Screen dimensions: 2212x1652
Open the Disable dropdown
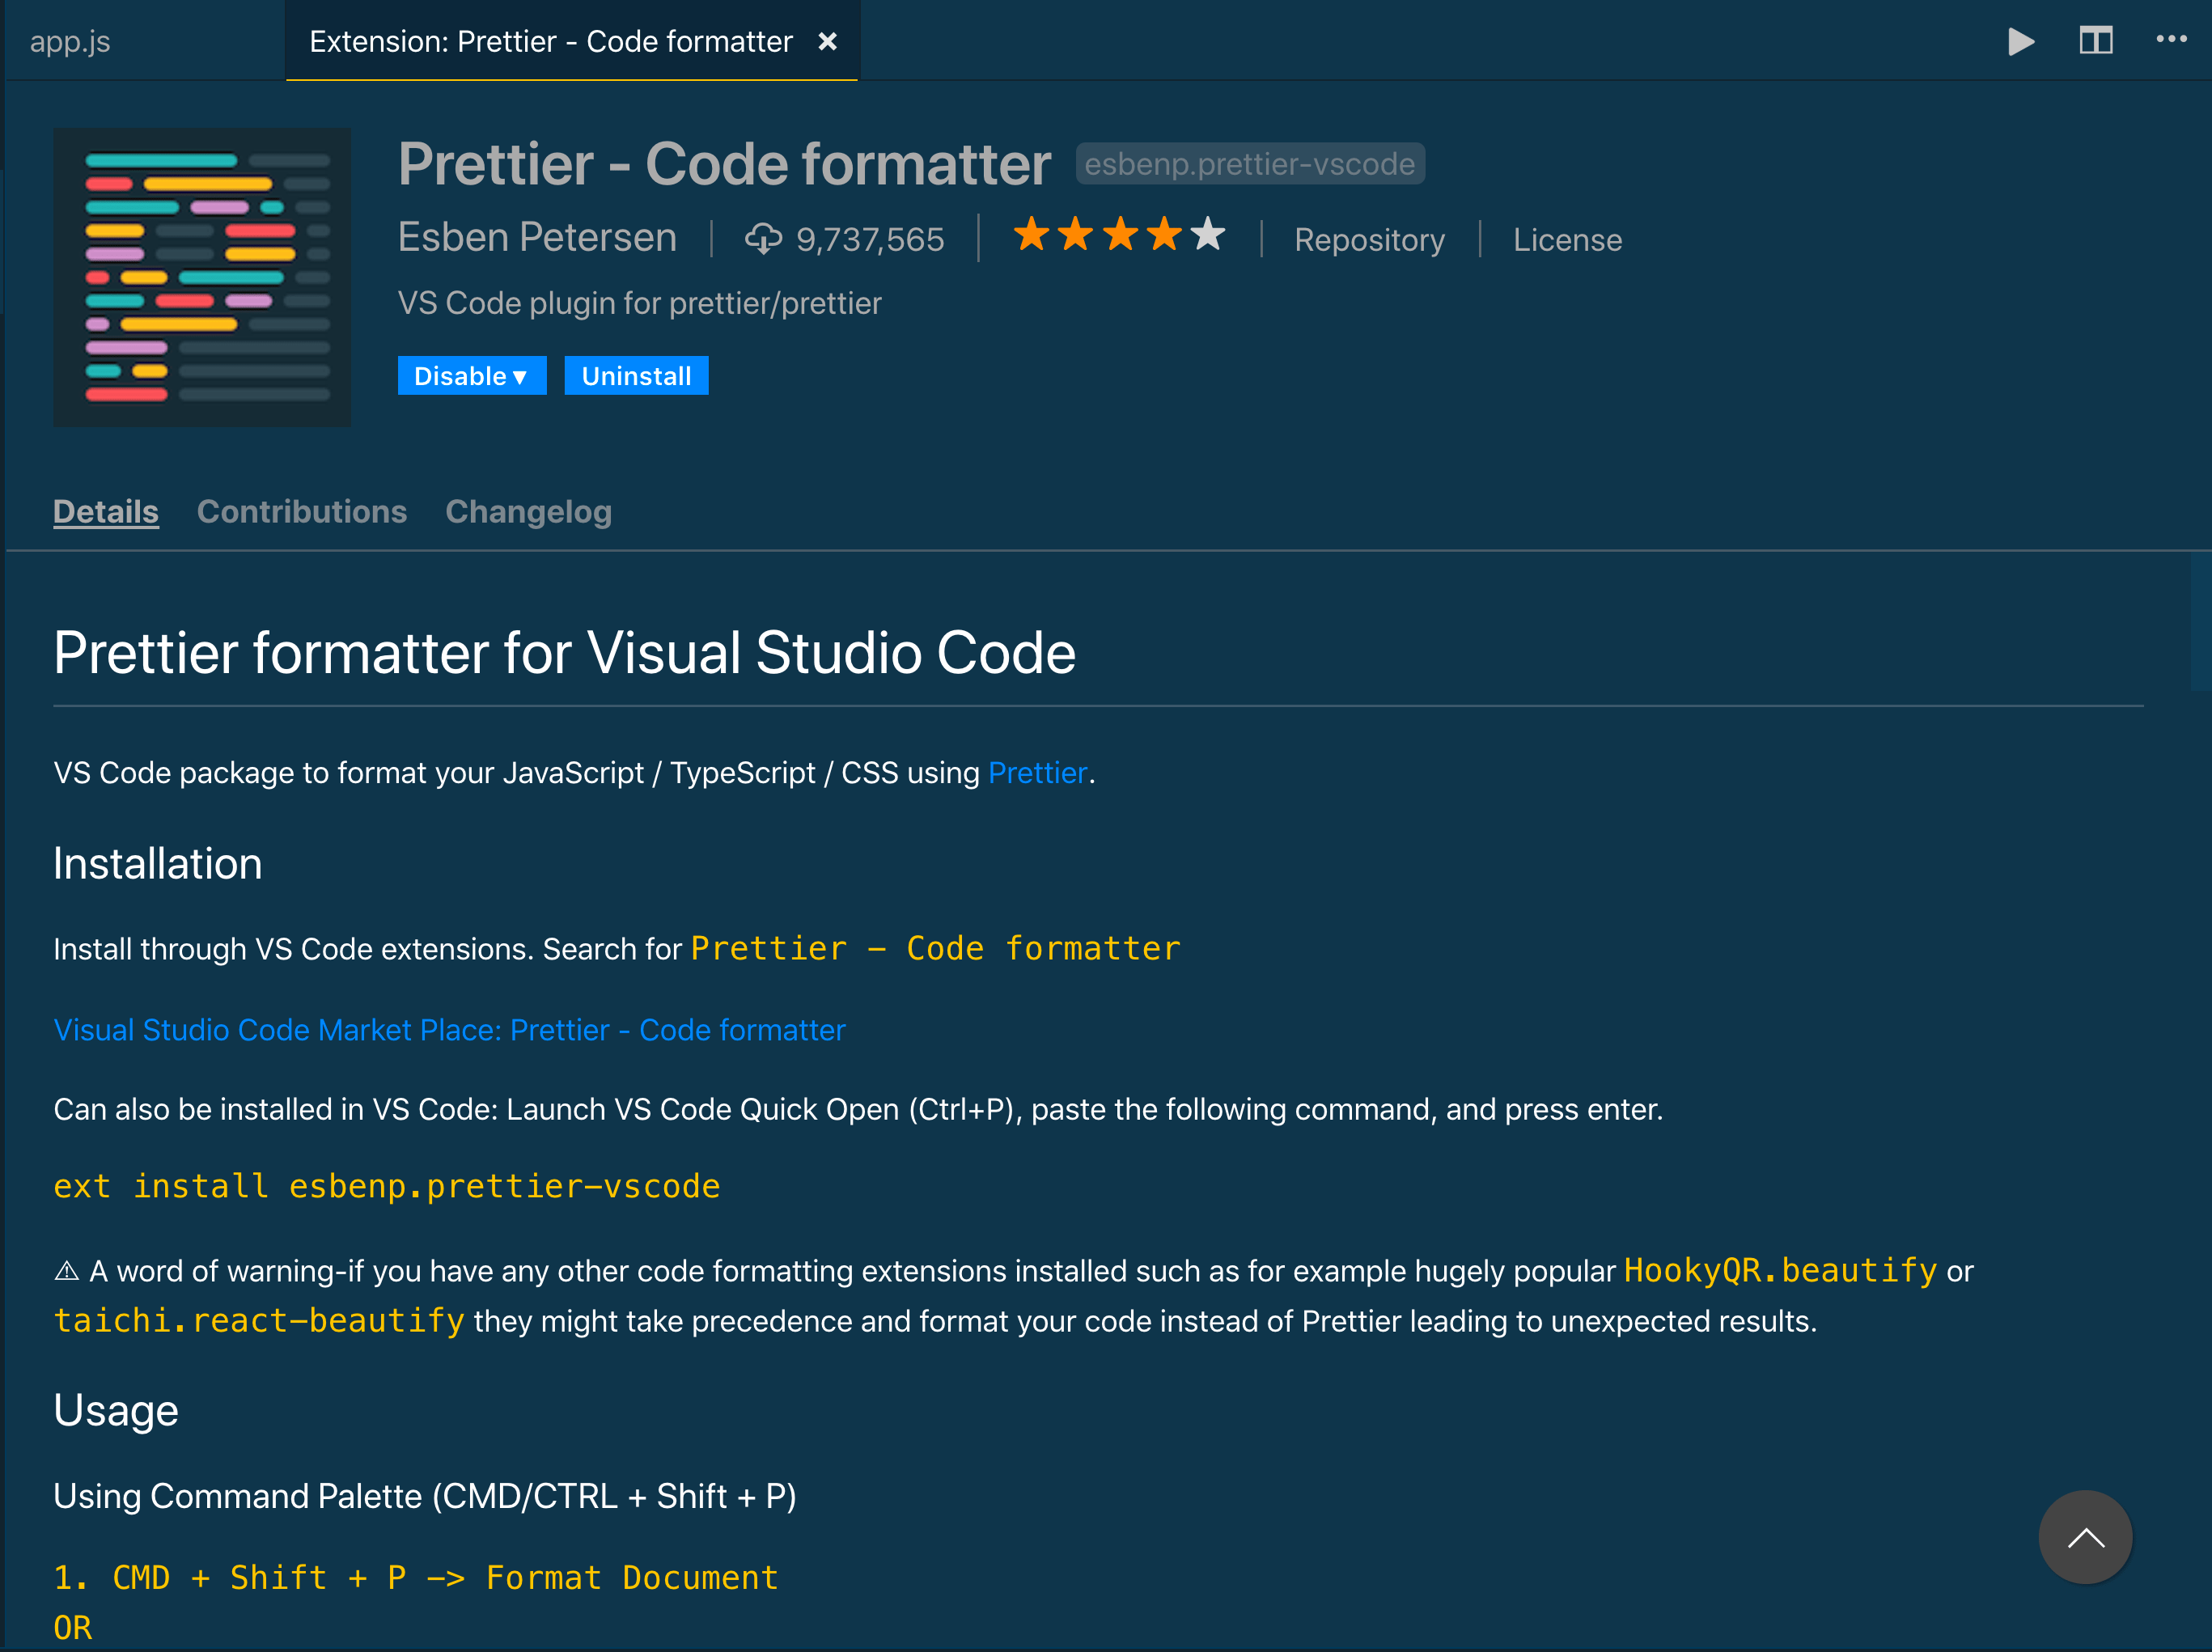tap(471, 375)
